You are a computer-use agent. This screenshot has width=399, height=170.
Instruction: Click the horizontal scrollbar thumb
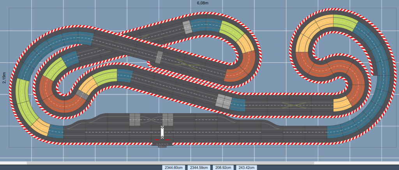click(170, 163)
